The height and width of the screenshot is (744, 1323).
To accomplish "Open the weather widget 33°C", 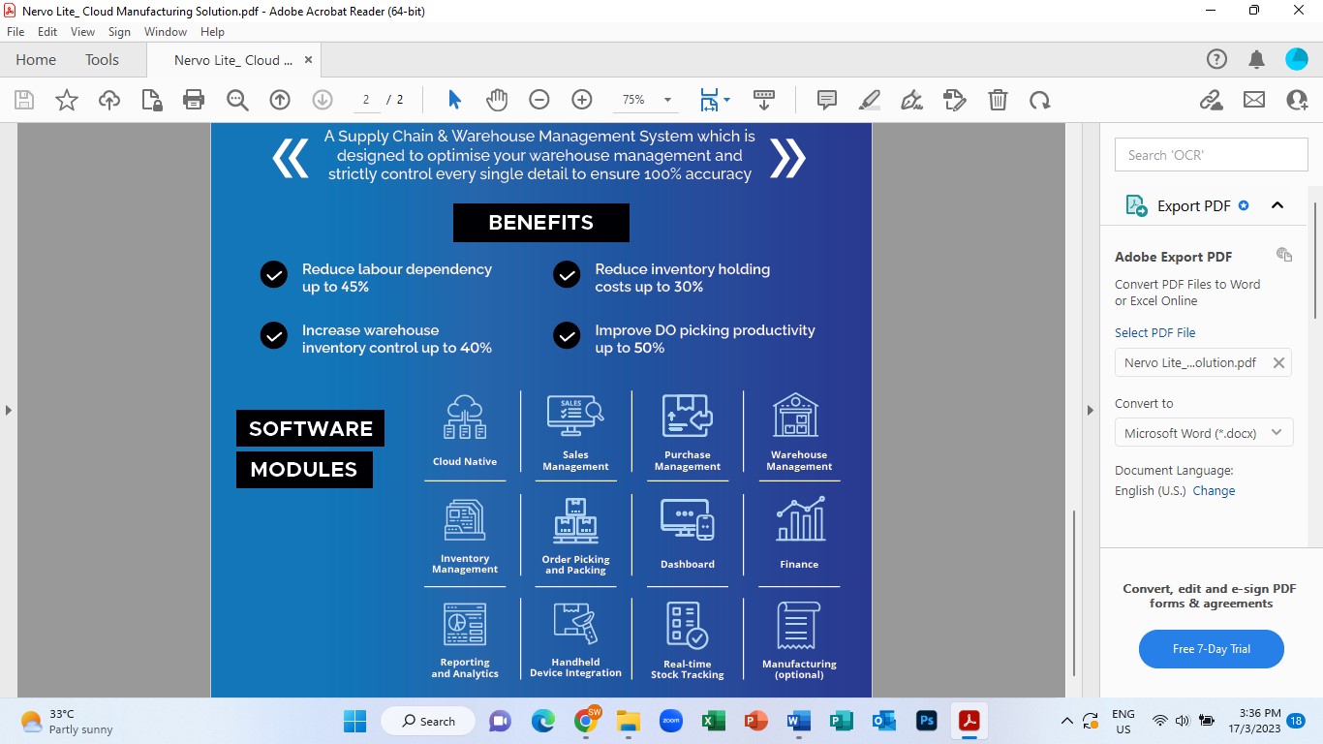I will (x=68, y=722).
